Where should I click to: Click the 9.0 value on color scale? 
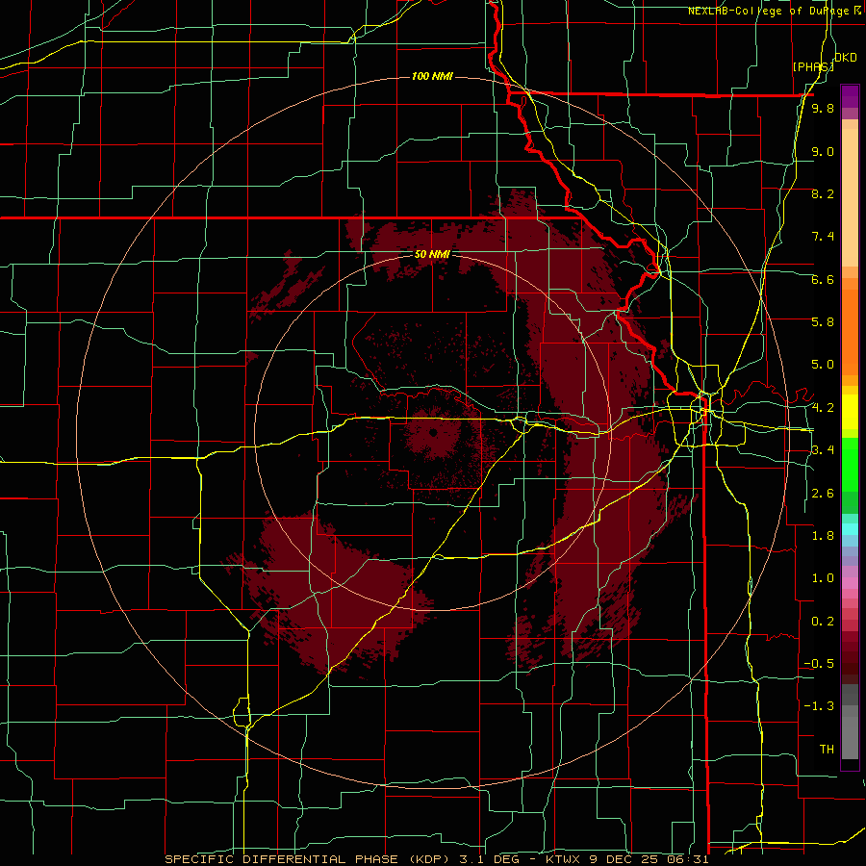pos(823,151)
